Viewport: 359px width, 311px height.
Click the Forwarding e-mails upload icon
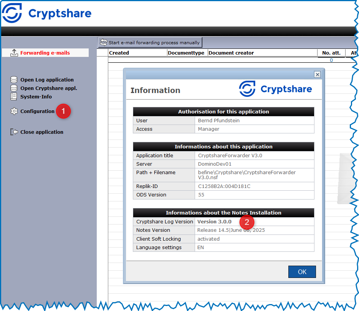tap(14, 53)
